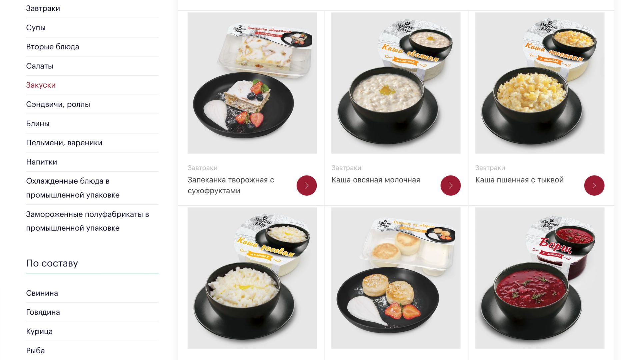640x360 pixels.
Task: Filter by Свинина ingredient
Action: click(x=42, y=293)
